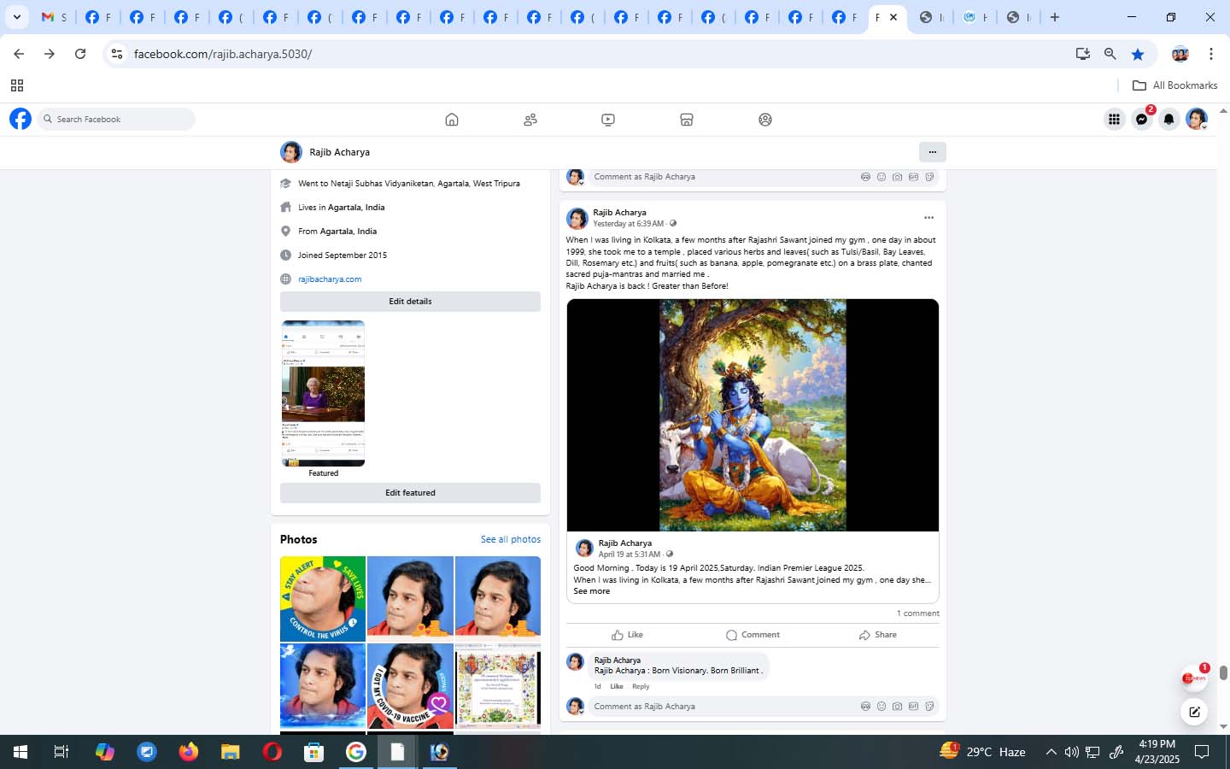The image size is (1230, 769).
Task: Open the Stay Alert Control the Virus photo
Action: 323,599
